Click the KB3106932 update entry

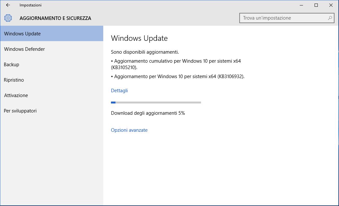(x=178, y=76)
